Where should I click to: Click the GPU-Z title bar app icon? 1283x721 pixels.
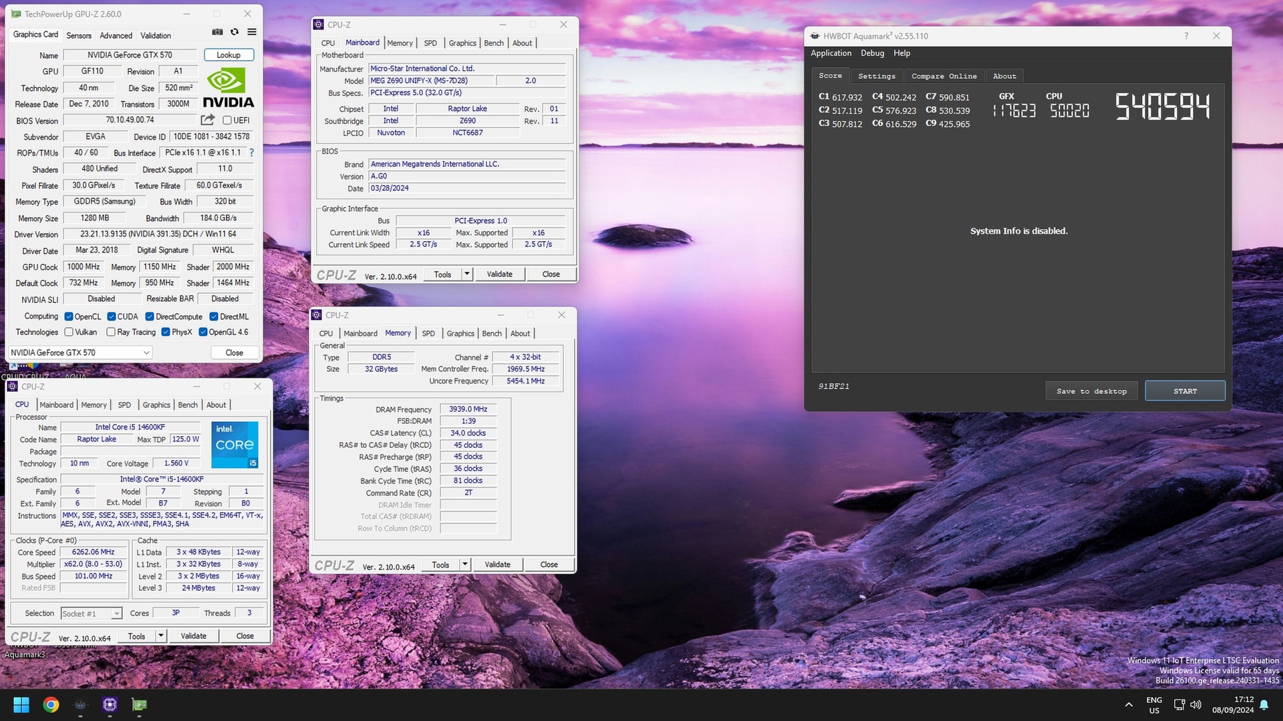16,14
